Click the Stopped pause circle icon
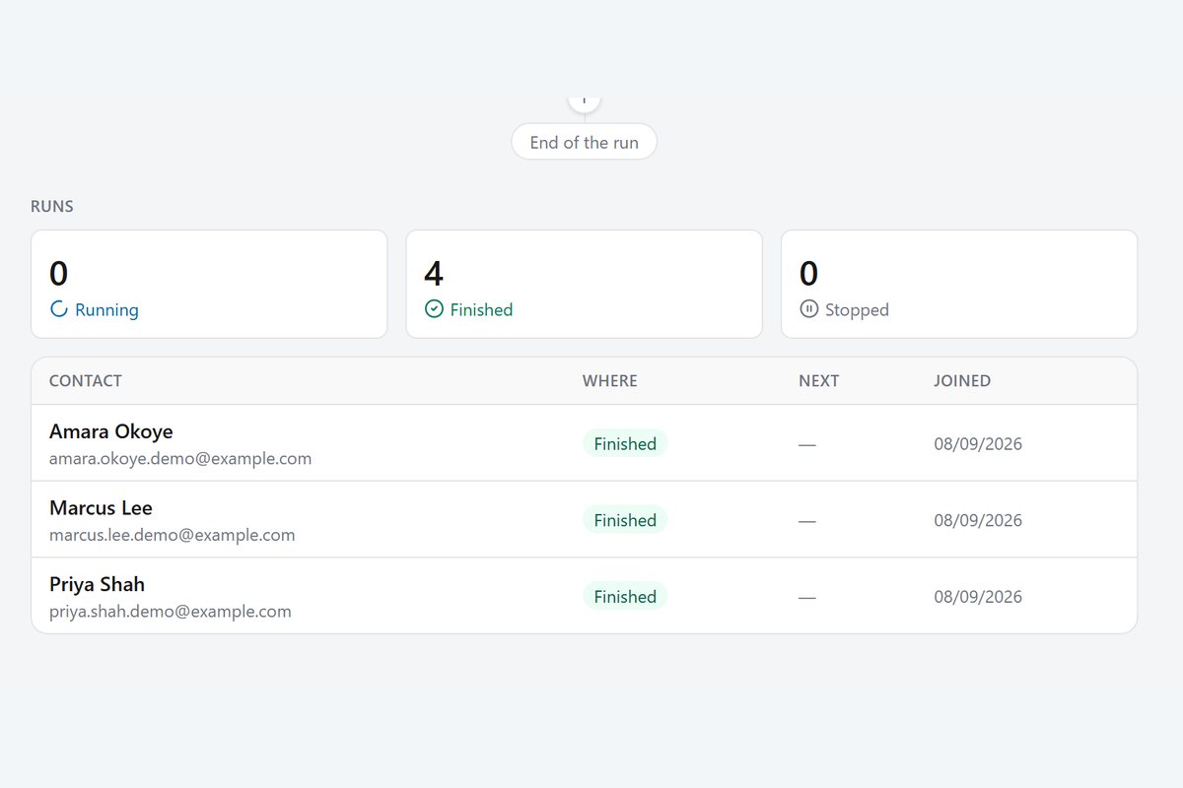 tap(808, 309)
